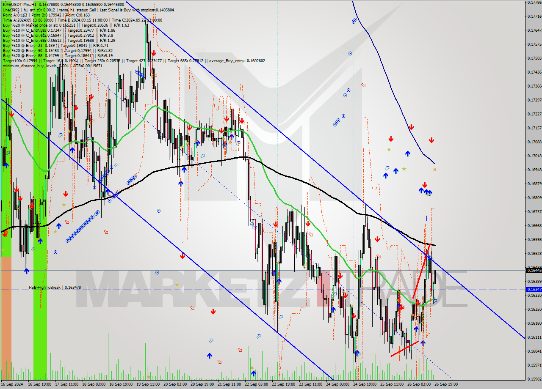
Task: Click the 0.17227 price axis label
Action: point(534,114)
